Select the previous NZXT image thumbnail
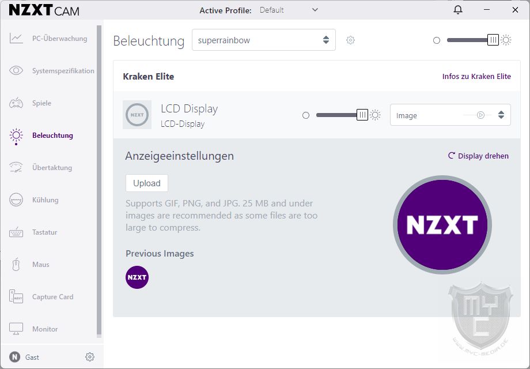Image resolution: width=530 pixels, height=369 pixels. pyautogui.click(x=137, y=277)
